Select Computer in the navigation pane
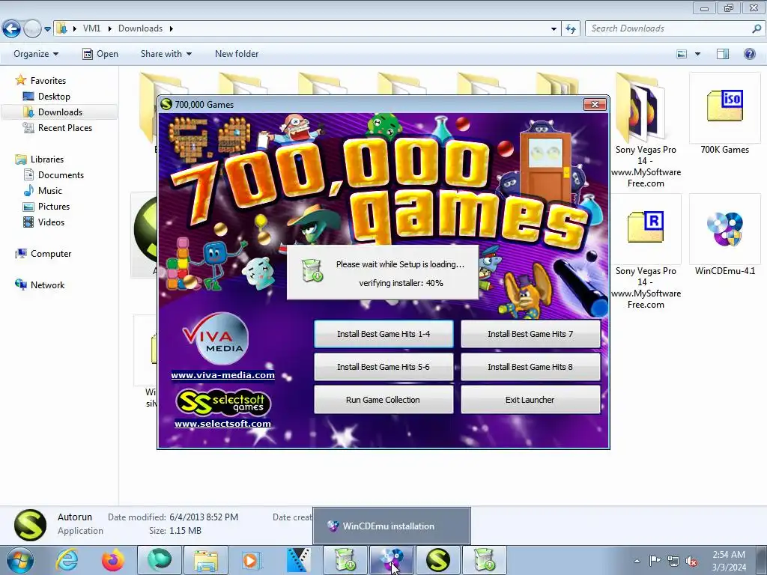Screen dimensions: 767x575 point(51,254)
